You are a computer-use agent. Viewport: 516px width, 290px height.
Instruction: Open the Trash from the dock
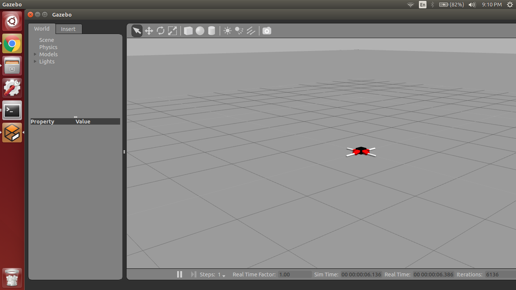coord(12,278)
